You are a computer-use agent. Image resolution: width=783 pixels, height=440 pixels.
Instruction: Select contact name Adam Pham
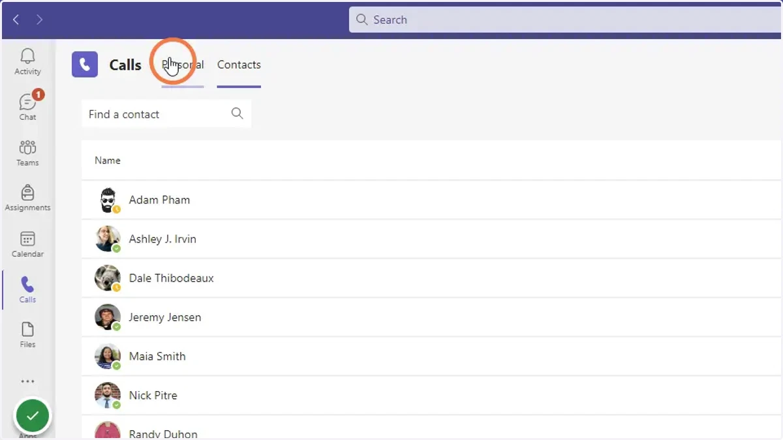click(159, 200)
